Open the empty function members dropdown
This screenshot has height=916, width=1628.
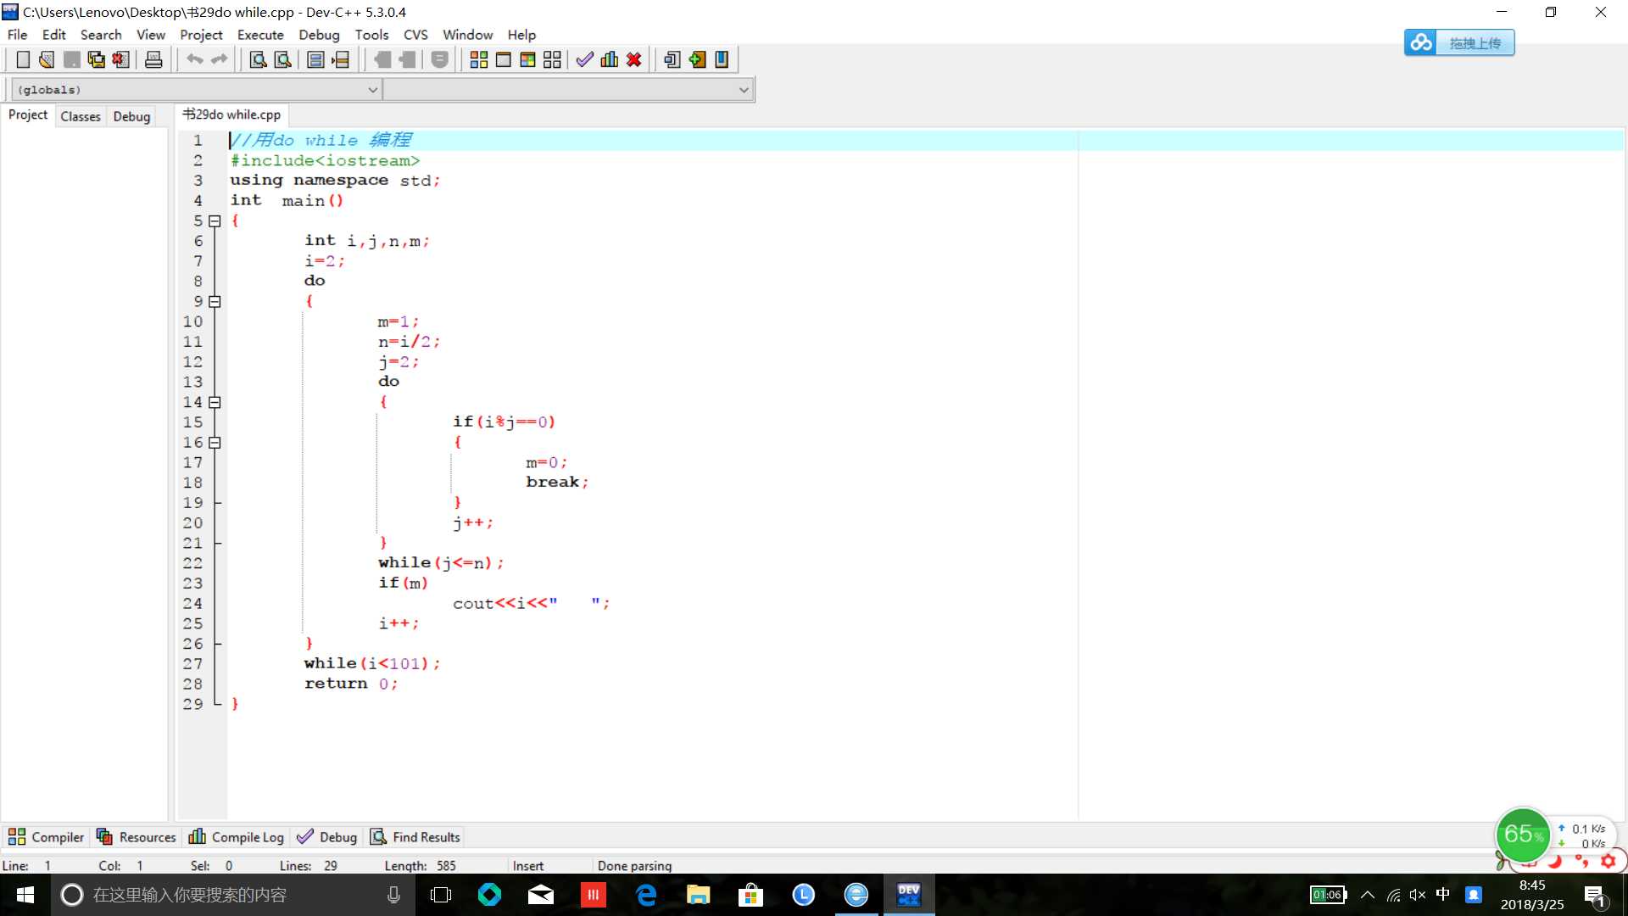[x=568, y=89]
